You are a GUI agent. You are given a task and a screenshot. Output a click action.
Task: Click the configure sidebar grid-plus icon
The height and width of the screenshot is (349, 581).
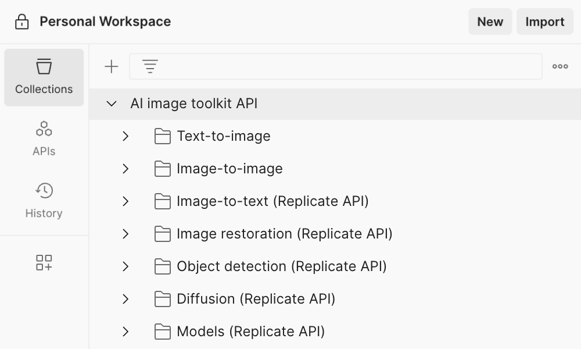(x=44, y=263)
